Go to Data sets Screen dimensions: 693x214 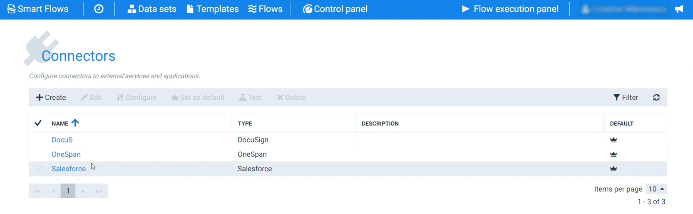[x=152, y=9]
